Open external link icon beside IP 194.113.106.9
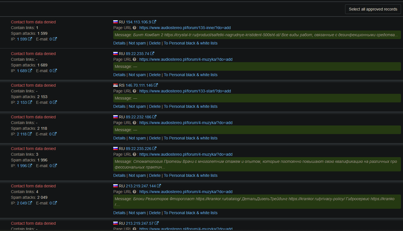 tap(154, 22)
